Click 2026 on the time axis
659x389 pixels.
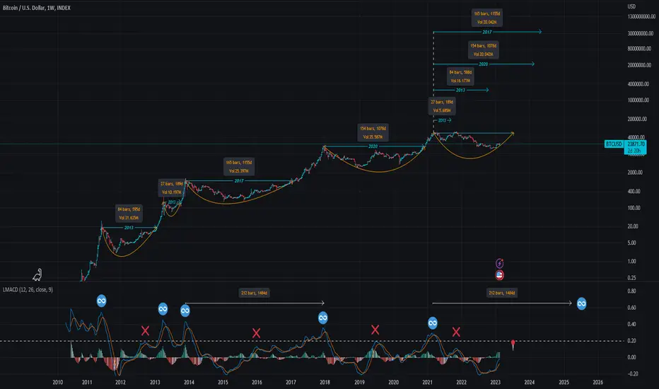coord(597,382)
